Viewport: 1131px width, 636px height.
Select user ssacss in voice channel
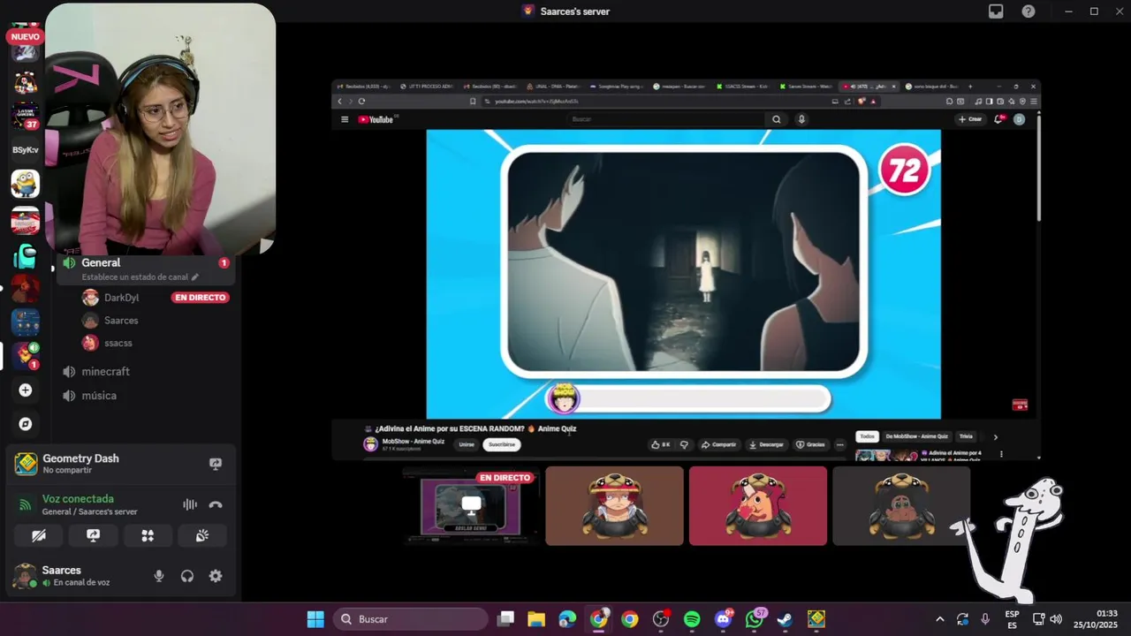point(118,343)
